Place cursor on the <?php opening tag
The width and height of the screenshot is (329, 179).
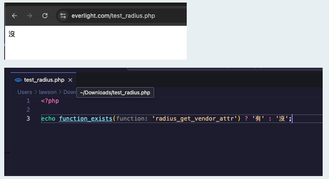50,101
